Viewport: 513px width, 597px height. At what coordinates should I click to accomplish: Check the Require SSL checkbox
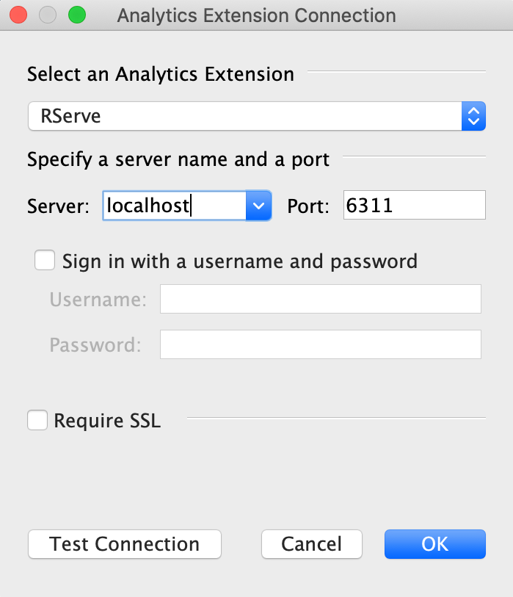click(x=37, y=421)
